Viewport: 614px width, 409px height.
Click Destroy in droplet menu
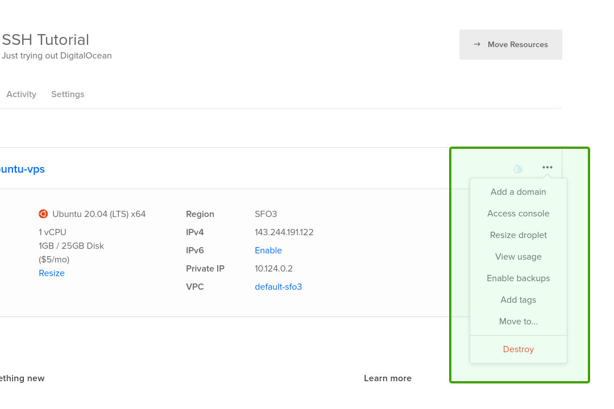(x=518, y=349)
